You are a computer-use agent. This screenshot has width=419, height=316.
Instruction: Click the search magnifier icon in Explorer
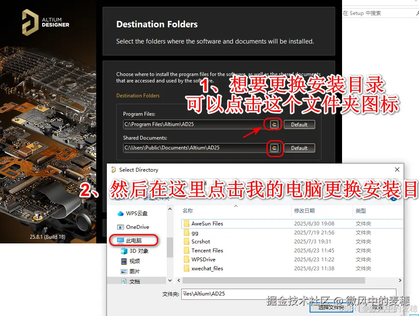(417, 13)
